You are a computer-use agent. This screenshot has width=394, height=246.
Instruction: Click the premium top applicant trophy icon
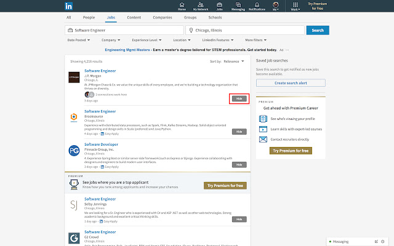point(74,184)
